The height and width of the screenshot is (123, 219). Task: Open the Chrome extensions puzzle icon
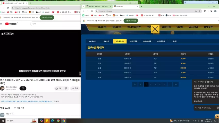tap(205, 11)
